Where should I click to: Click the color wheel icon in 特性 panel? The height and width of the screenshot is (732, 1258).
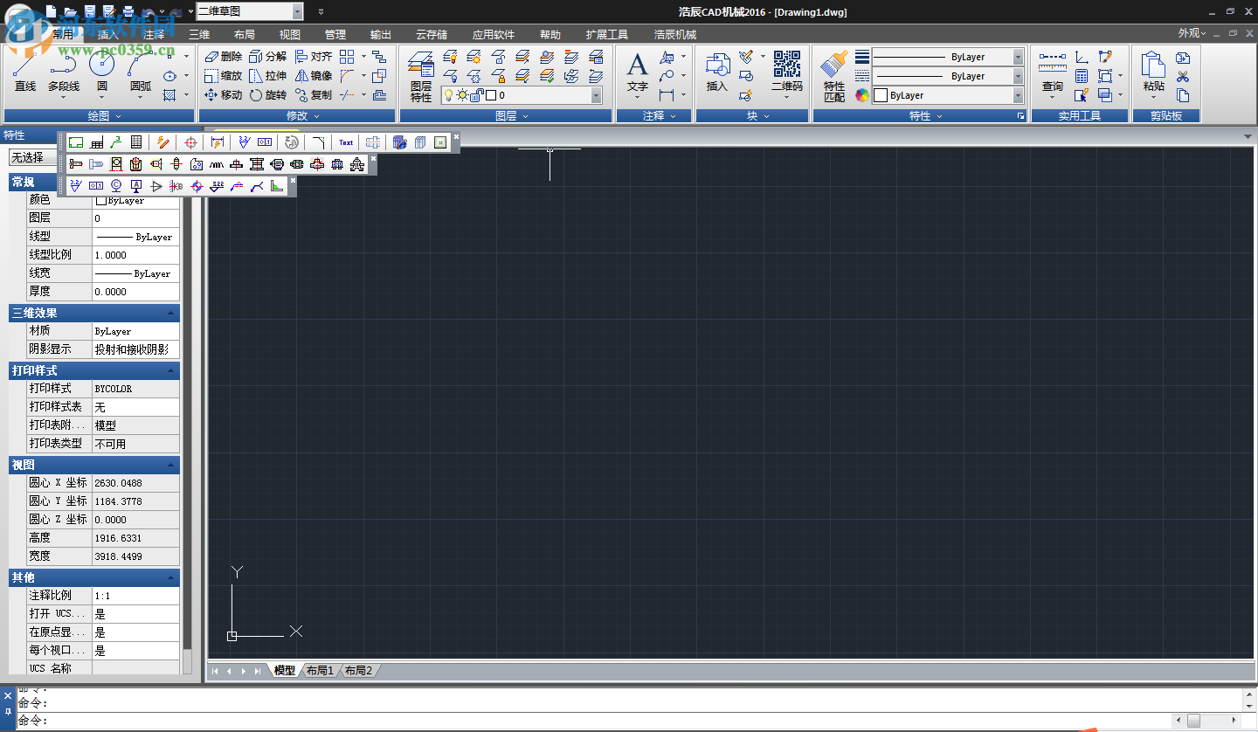coord(862,95)
